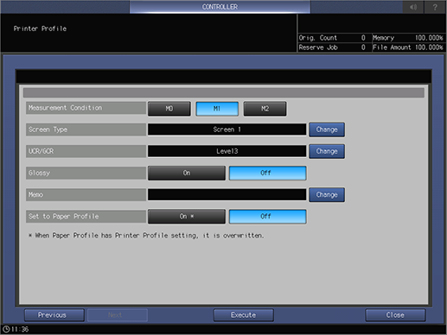Click the Set to Paper Profile label
The image size is (447, 335).
[x=86, y=217]
